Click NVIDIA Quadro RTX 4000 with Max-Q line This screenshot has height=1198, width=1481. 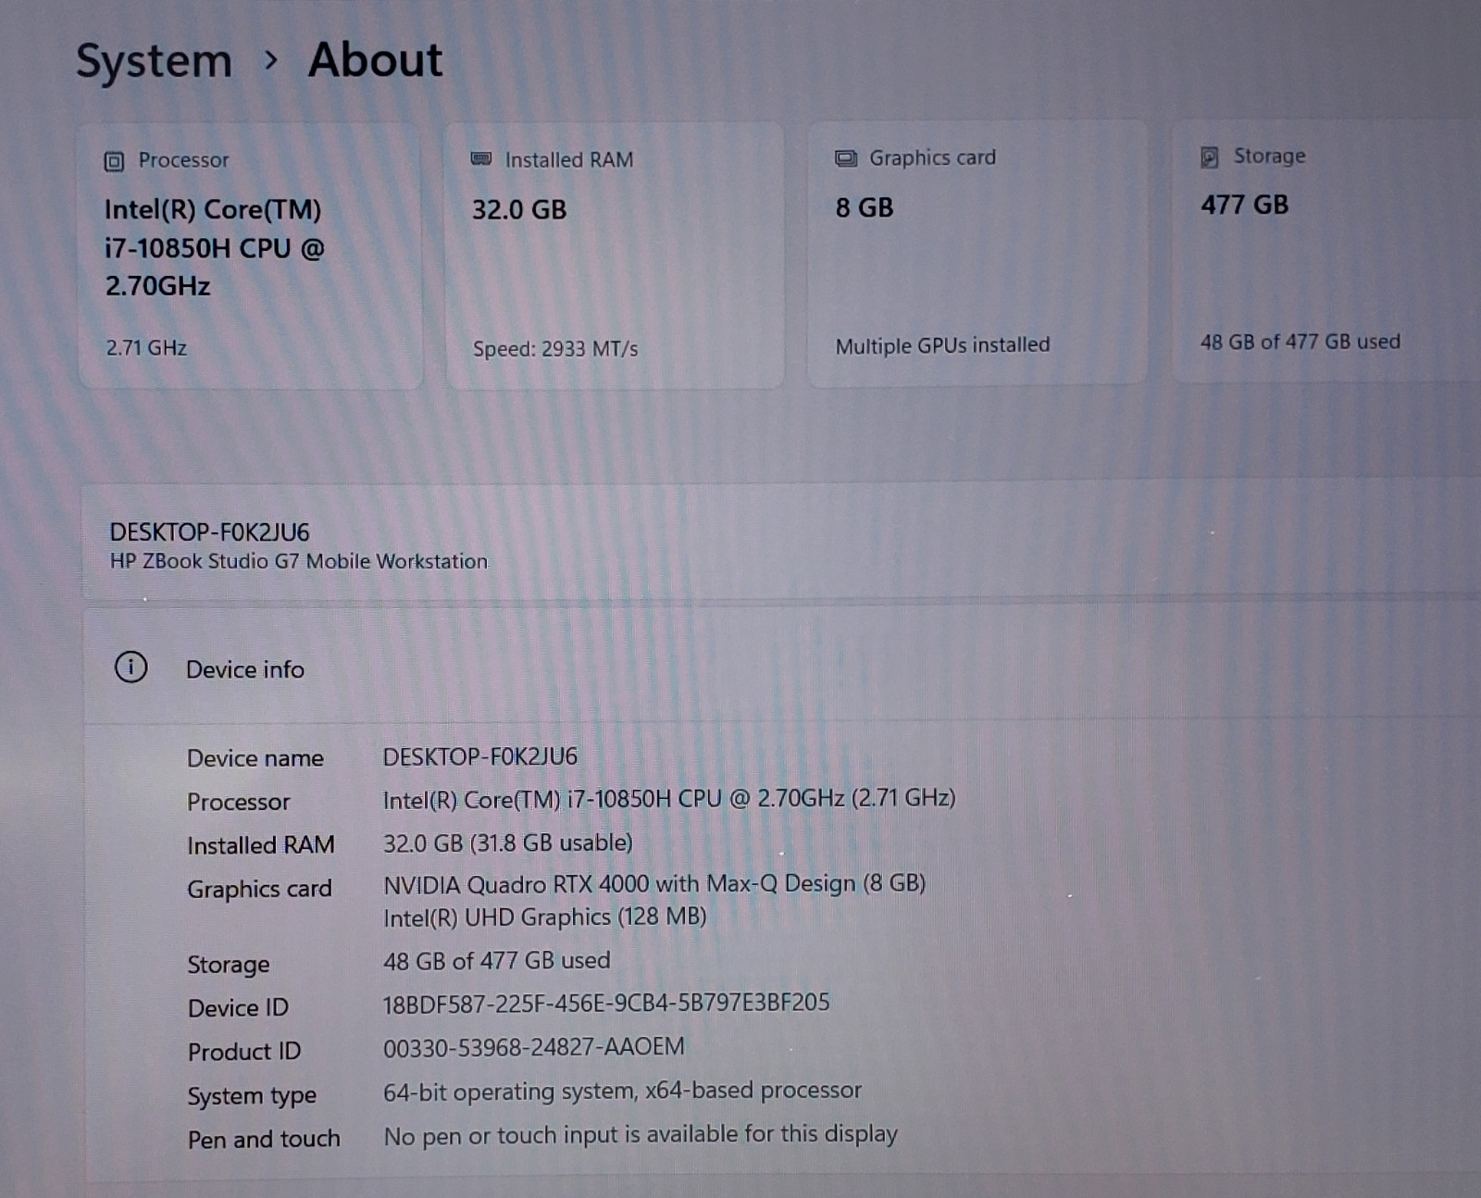[654, 884]
